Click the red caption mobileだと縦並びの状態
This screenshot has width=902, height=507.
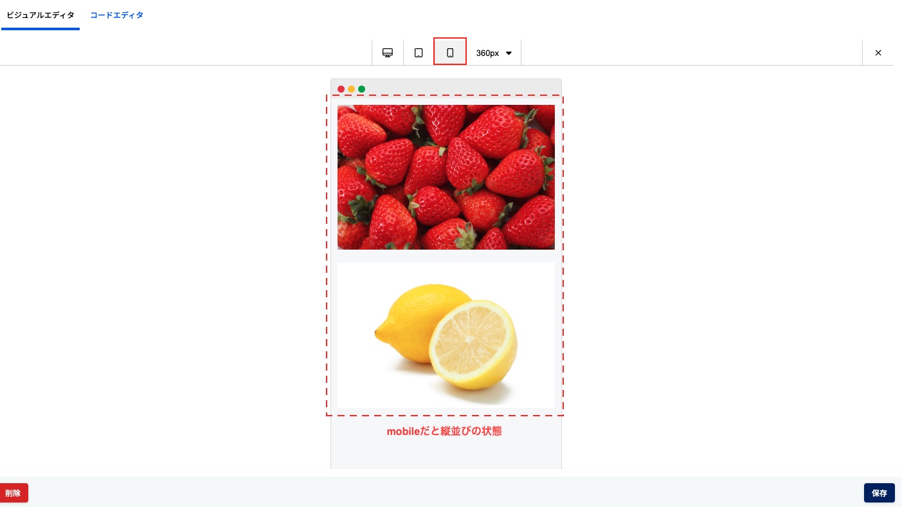(x=444, y=431)
